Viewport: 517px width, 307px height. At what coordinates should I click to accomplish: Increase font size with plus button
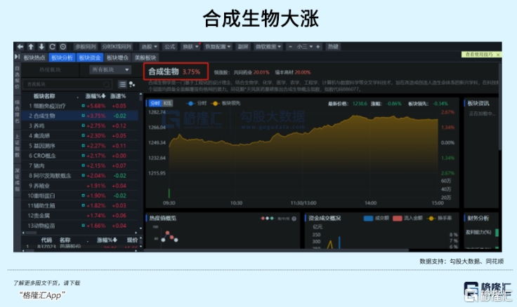point(318,47)
